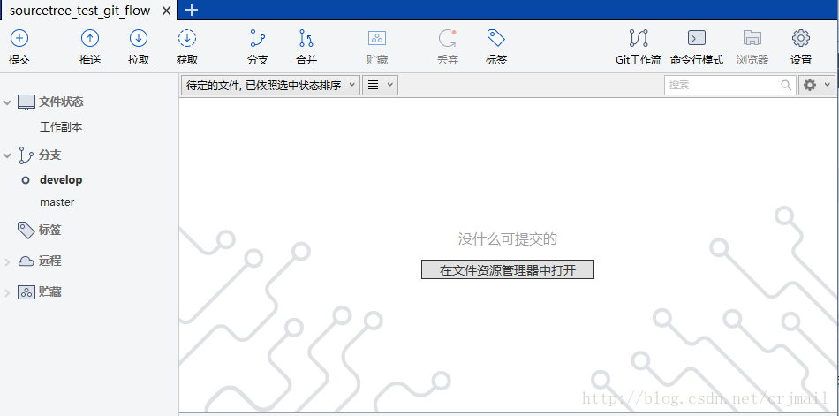The height and width of the screenshot is (416, 839).
Task: Click the 贮藏 stash icon in sidebar
Action: [26, 292]
